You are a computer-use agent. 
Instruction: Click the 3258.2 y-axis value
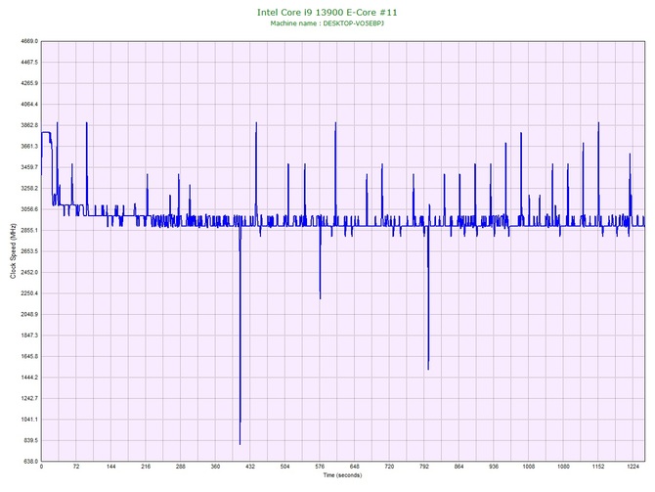[29, 188]
